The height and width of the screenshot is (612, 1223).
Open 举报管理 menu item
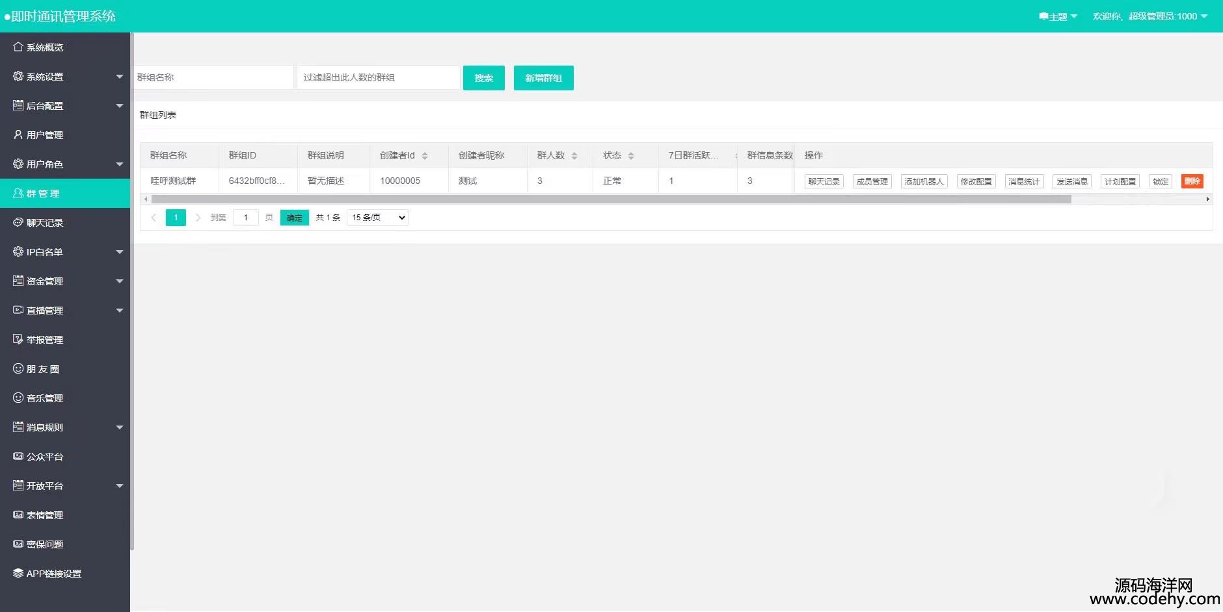point(65,339)
